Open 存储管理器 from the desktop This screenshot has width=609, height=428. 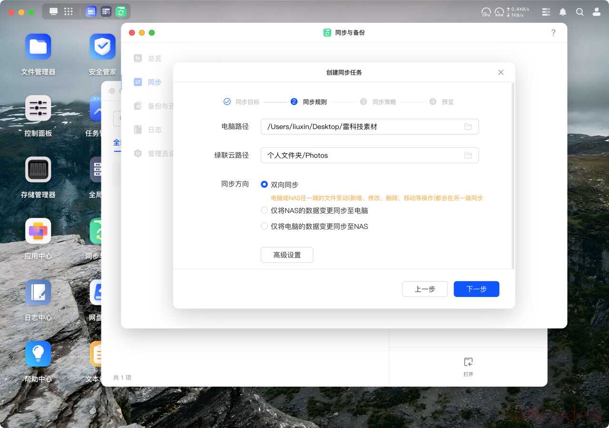(x=38, y=170)
